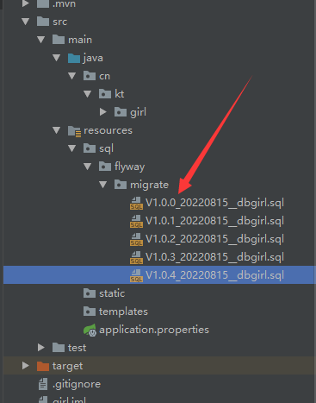Collapse the main folder arrow

pos(41,40)
